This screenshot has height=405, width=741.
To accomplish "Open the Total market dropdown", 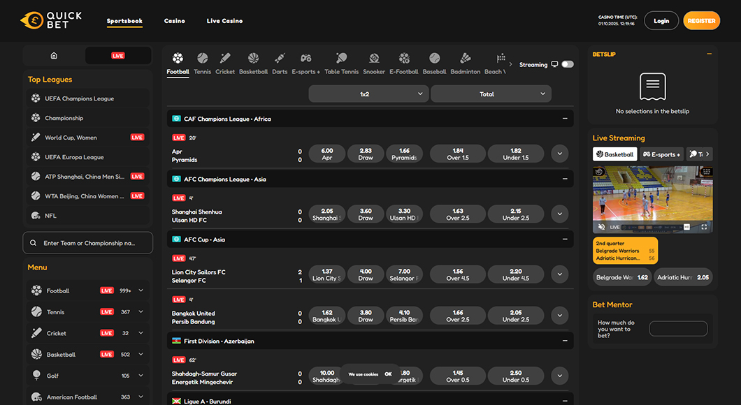I will point(491,93).
